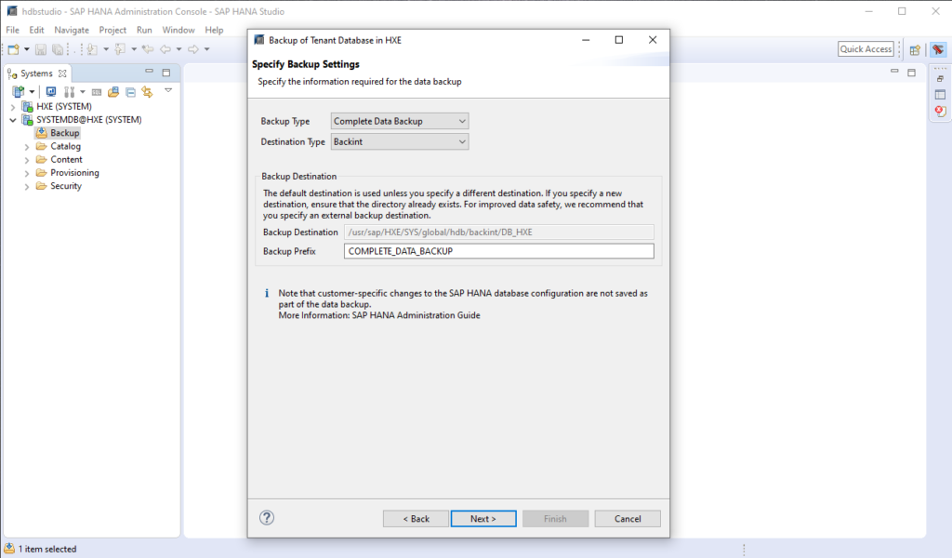Open System Monitor icon in Systems panel

click(51, 92)
